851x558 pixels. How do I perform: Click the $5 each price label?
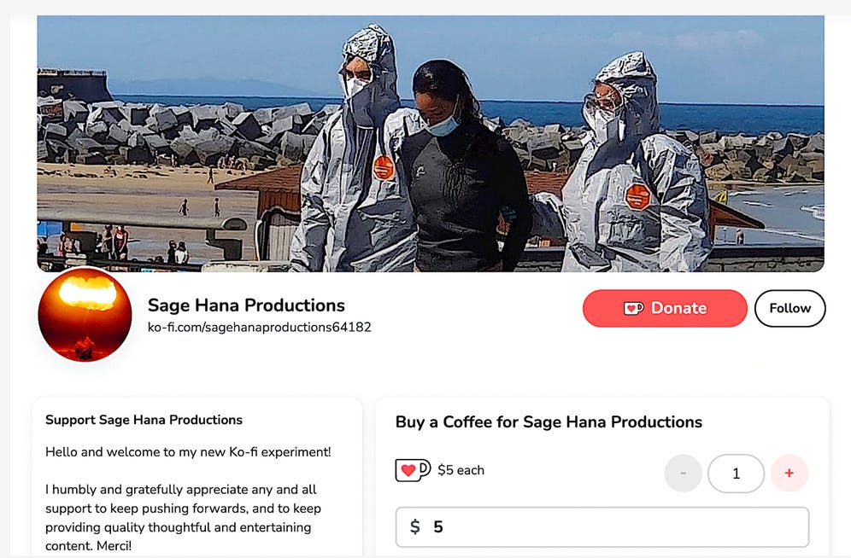click(x=461, y=470)
